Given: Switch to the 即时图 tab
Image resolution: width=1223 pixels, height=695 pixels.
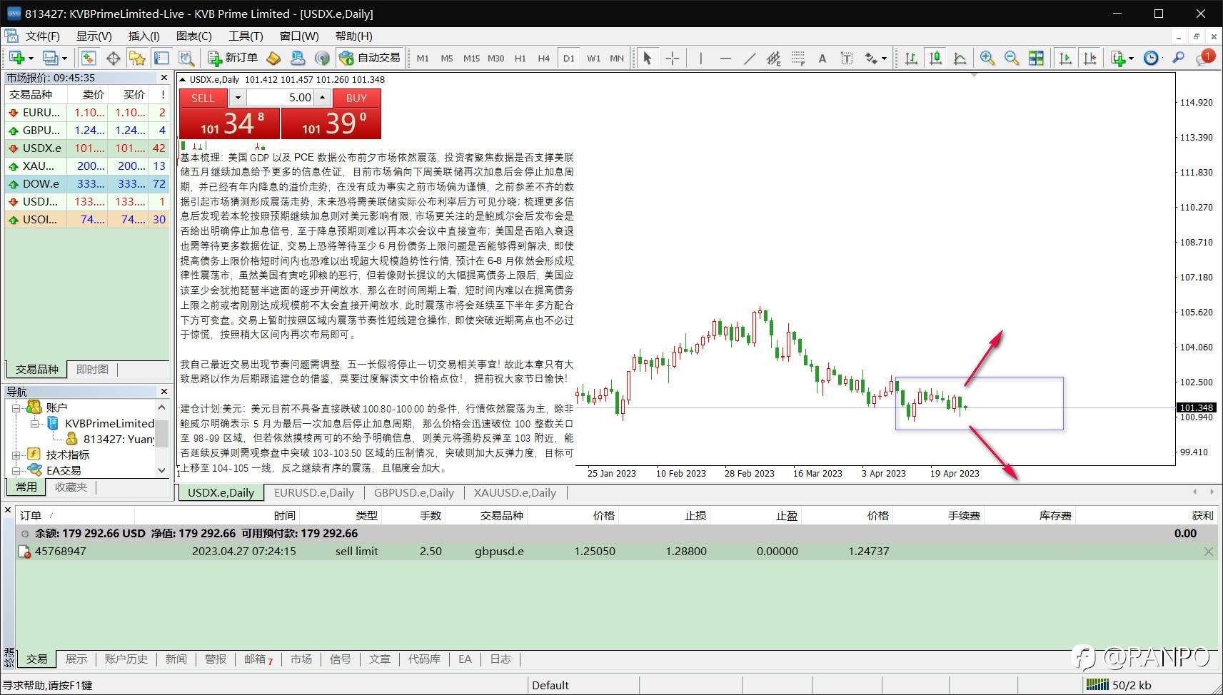Looking at the screenshot, I should tap(92, 369).
